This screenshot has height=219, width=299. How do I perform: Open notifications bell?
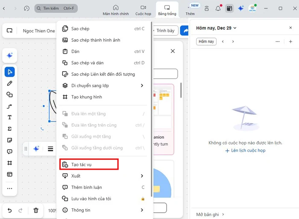tap(218, 8)
